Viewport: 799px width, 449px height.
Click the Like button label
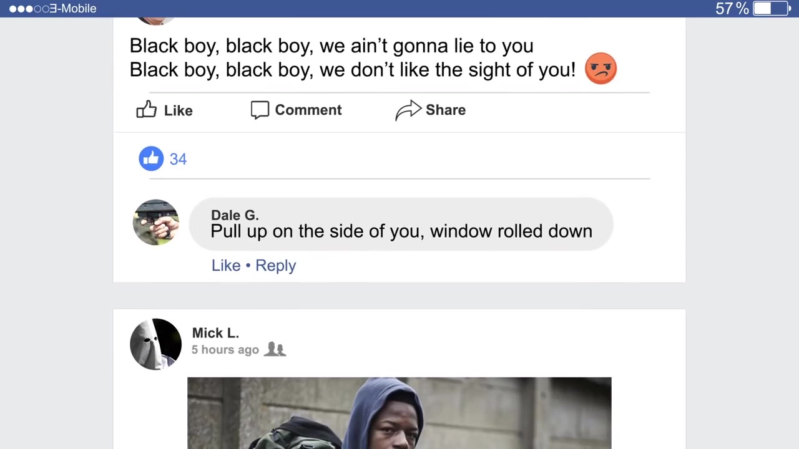coord(179,110)
